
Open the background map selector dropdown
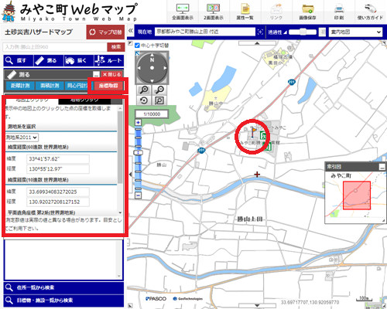[x=355, y=32]
